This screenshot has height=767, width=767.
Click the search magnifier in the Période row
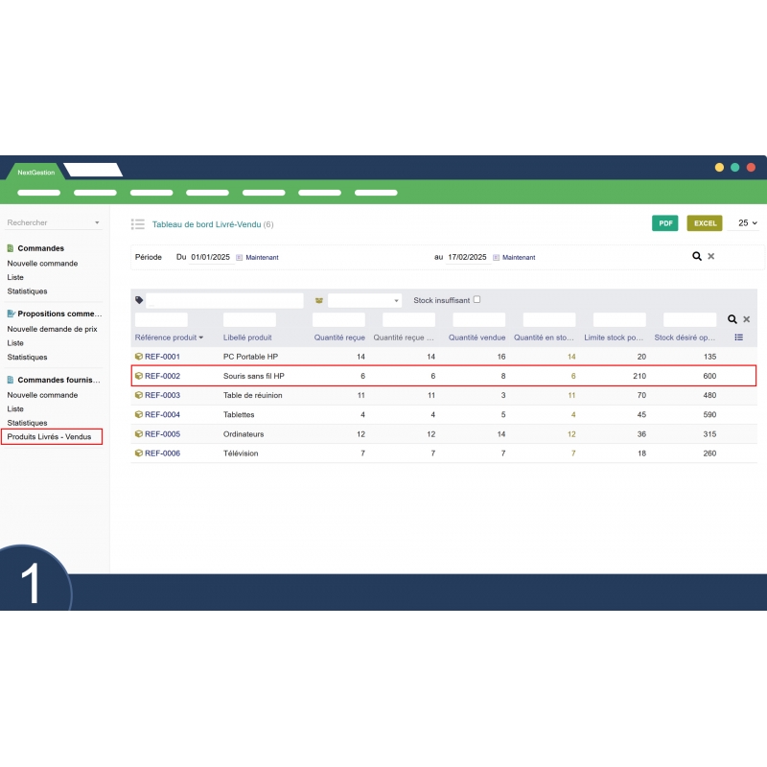pyautogui.click(x=697, y=256)
